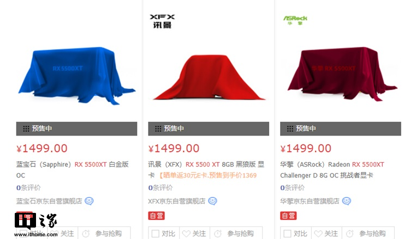Open 0条评价 reviews for Sapphire card
Screen dimensions: 410x239
coord(28,188)
